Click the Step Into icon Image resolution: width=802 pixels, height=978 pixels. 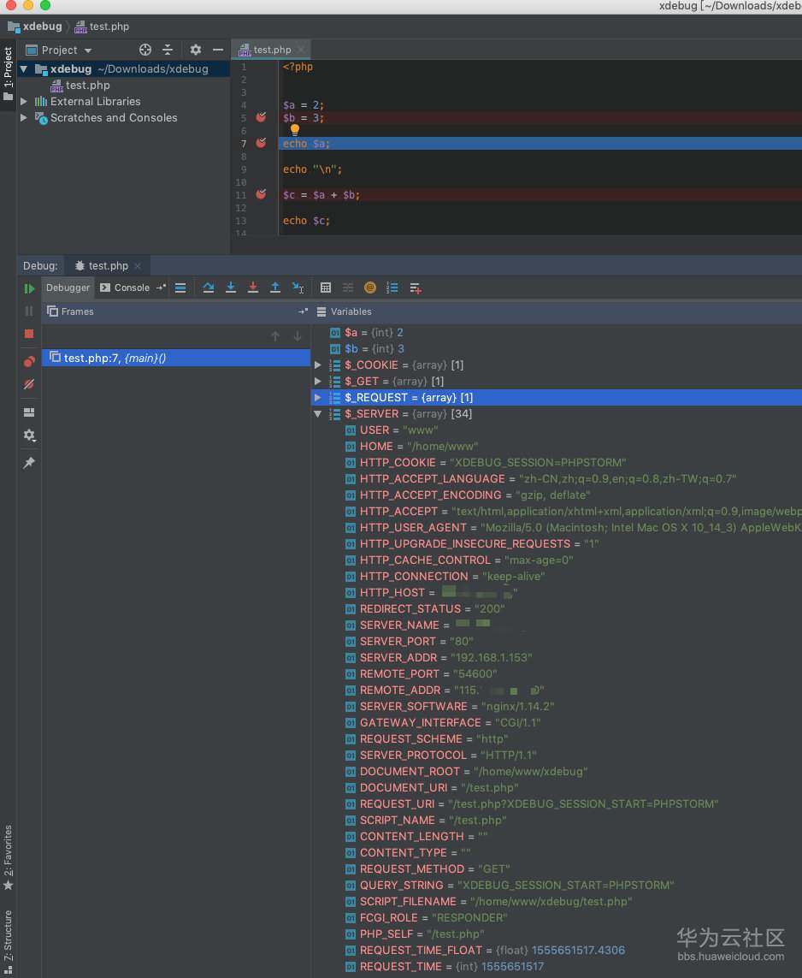(x=230, y=287)
